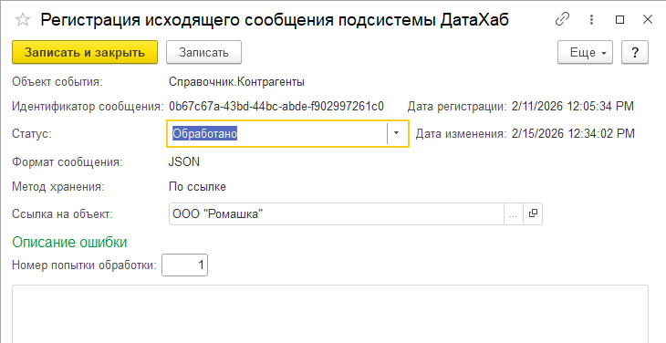The image size is (666, 343).
Task: Copy link to this record via chain icon
Action: pos(562,19)
